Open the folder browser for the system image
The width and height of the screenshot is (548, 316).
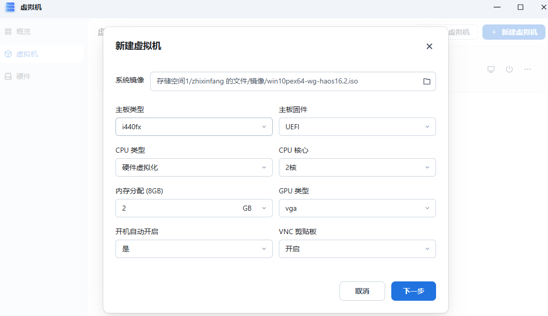(x=427, y=81)
